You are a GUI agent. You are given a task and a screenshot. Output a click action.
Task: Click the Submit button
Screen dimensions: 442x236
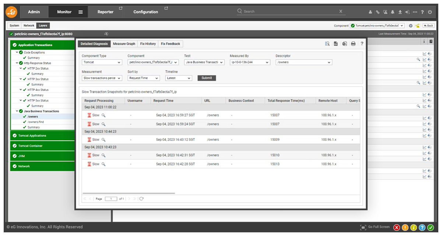tap(207, 78)
